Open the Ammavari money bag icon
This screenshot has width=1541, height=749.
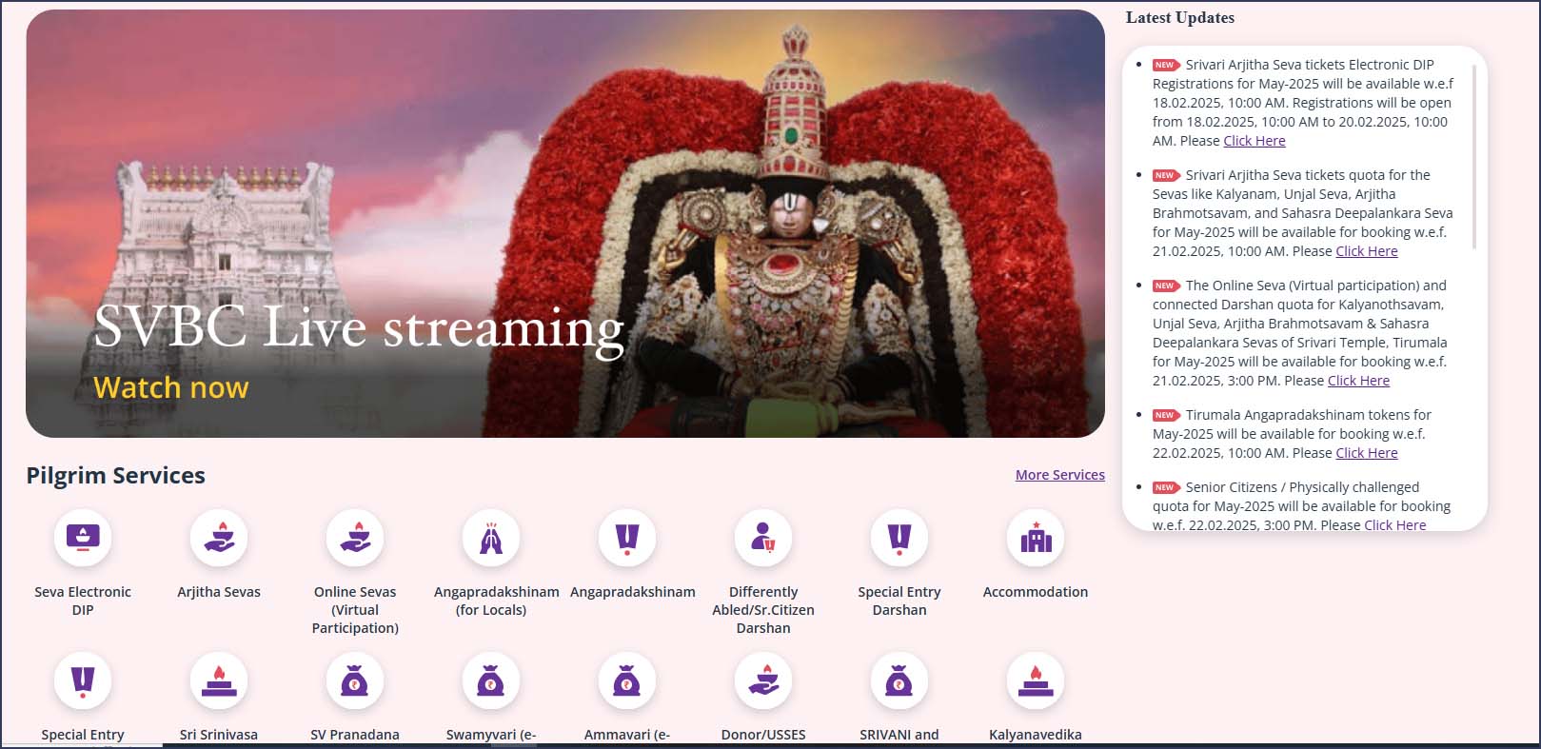627,681
